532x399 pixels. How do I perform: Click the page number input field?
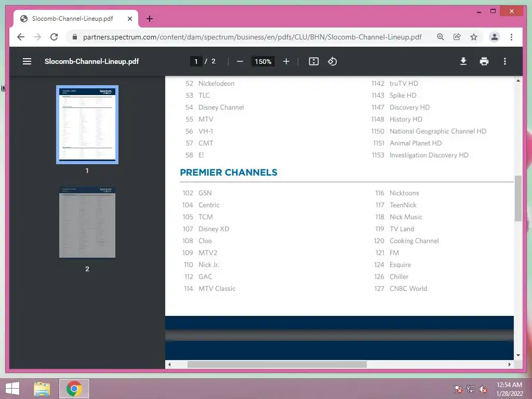pyautogui.click(x=196, y=61)
